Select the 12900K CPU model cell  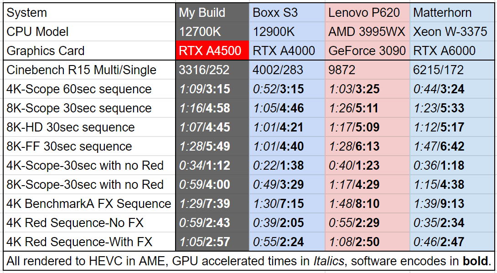point(287,32)
